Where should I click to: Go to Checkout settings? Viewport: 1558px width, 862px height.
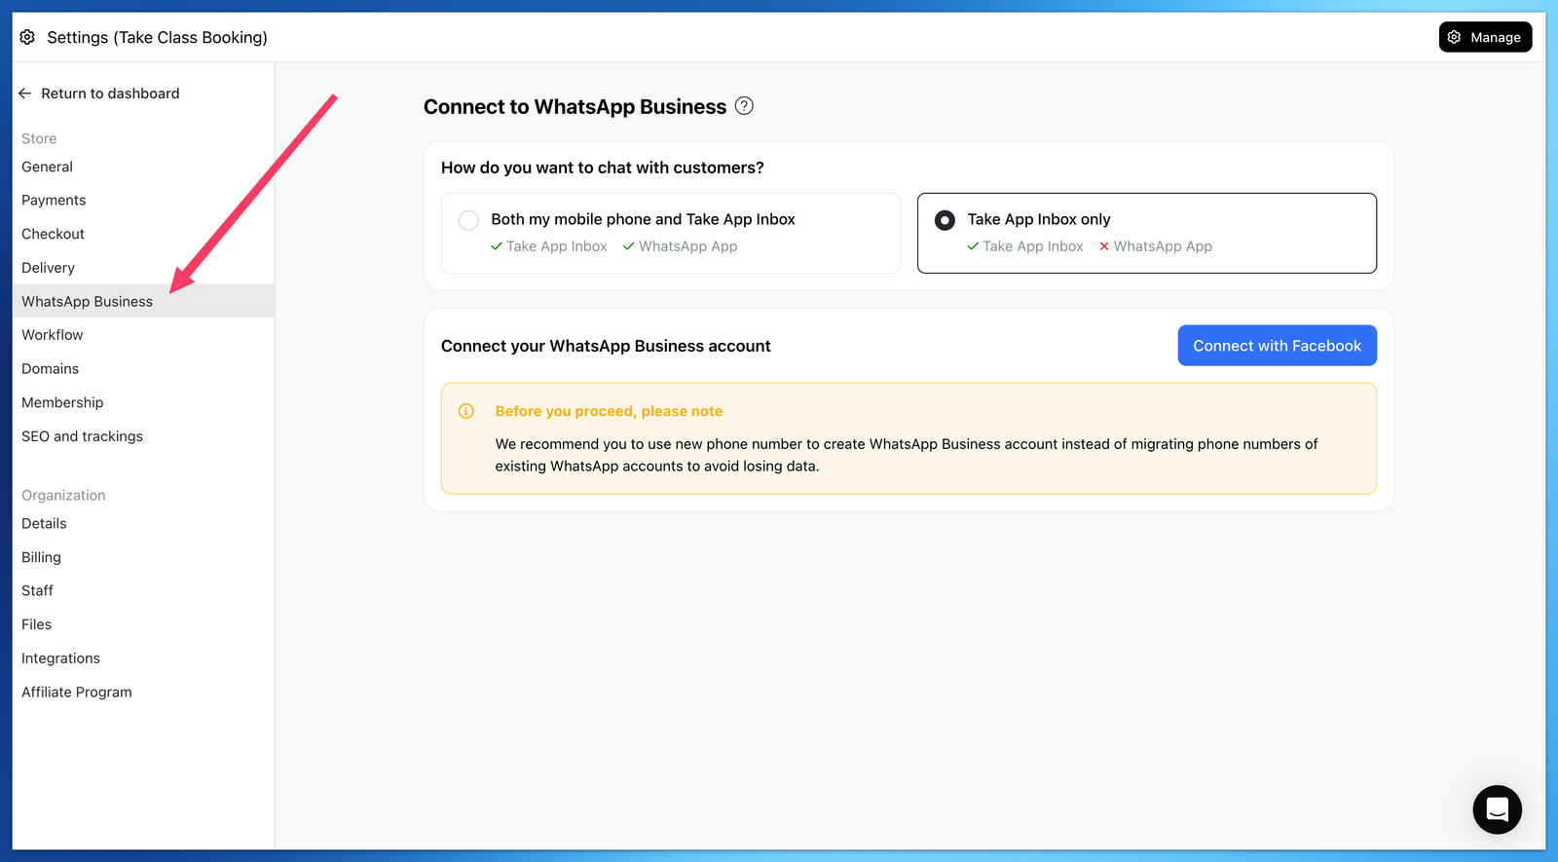tap(143, 234)
